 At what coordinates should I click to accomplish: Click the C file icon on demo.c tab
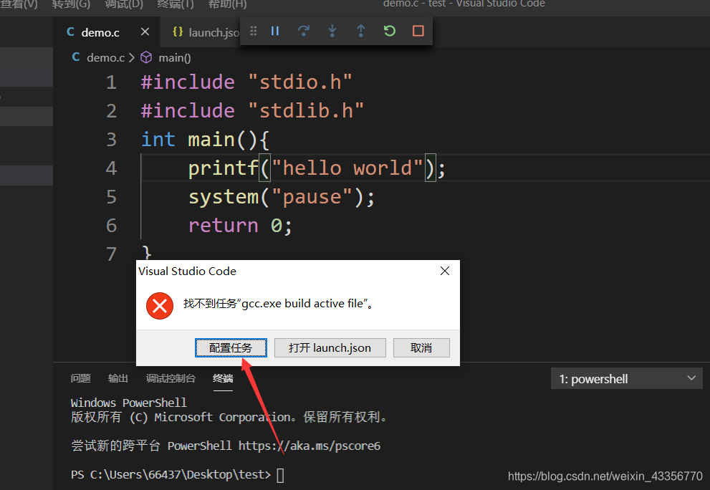pos(71,32)
